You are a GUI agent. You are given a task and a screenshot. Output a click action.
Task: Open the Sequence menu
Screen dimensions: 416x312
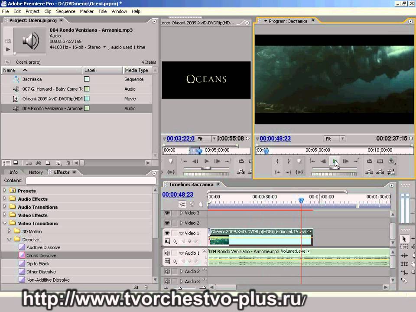(x=65, y=11)
